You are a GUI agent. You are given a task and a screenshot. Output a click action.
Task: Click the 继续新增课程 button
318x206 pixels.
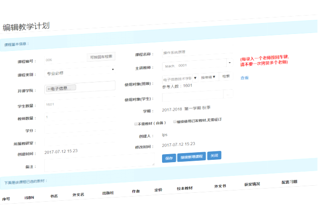click(191, 157)
